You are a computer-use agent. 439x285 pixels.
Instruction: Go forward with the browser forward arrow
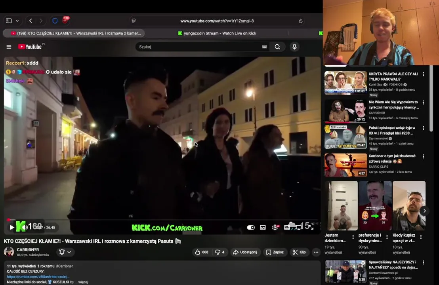pos(41,21)
